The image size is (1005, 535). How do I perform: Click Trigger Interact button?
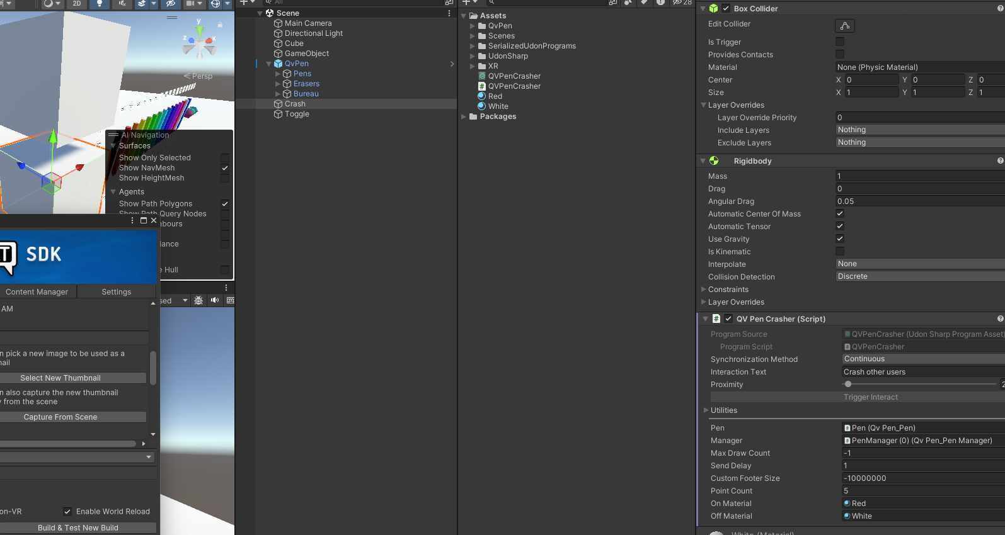coord(858,397)
